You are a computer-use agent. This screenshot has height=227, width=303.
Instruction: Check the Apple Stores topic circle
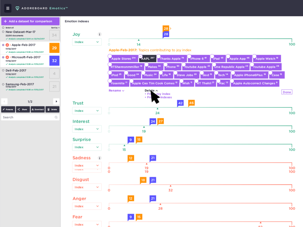pyautogui.click(x=110, y=56)
